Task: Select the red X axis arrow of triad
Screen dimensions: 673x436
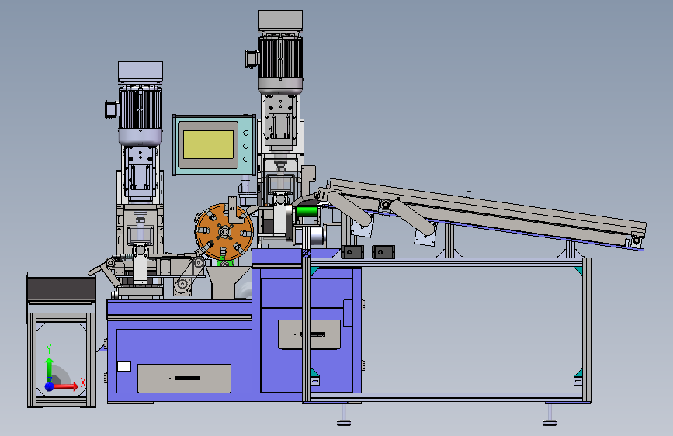Action: tap(66, 386)
